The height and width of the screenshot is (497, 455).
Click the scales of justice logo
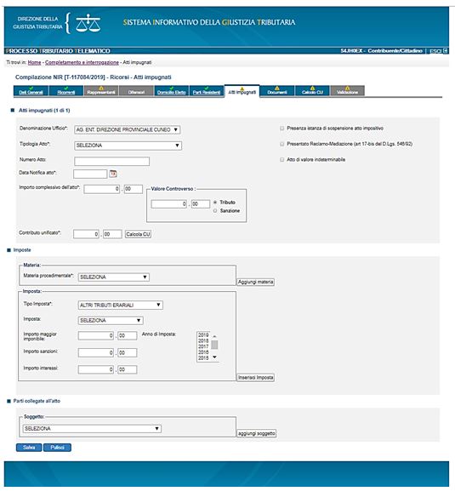(88, 23)
